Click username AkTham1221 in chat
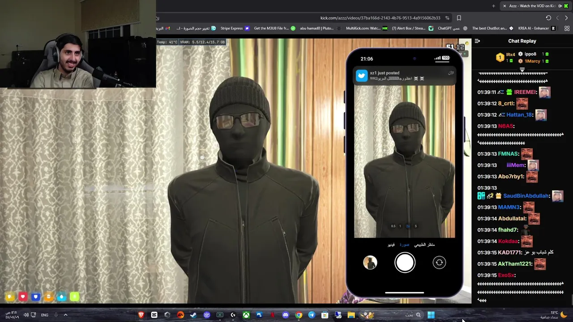 515,264
